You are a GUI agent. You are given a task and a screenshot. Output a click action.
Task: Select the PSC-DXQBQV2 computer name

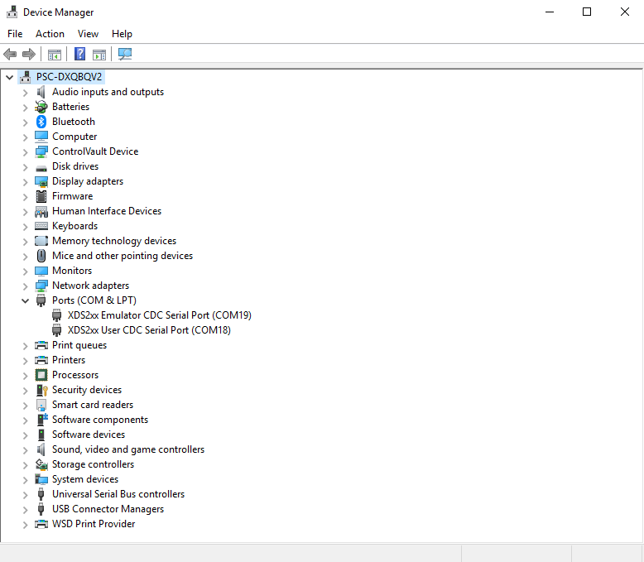point(69,77)
